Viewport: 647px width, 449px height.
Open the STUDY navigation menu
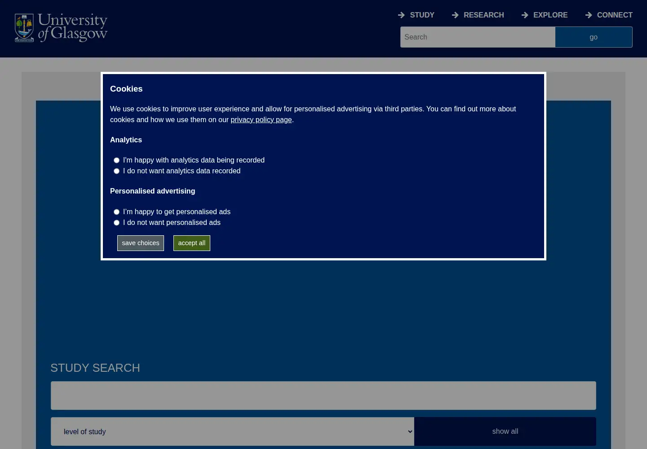[422, 15]
